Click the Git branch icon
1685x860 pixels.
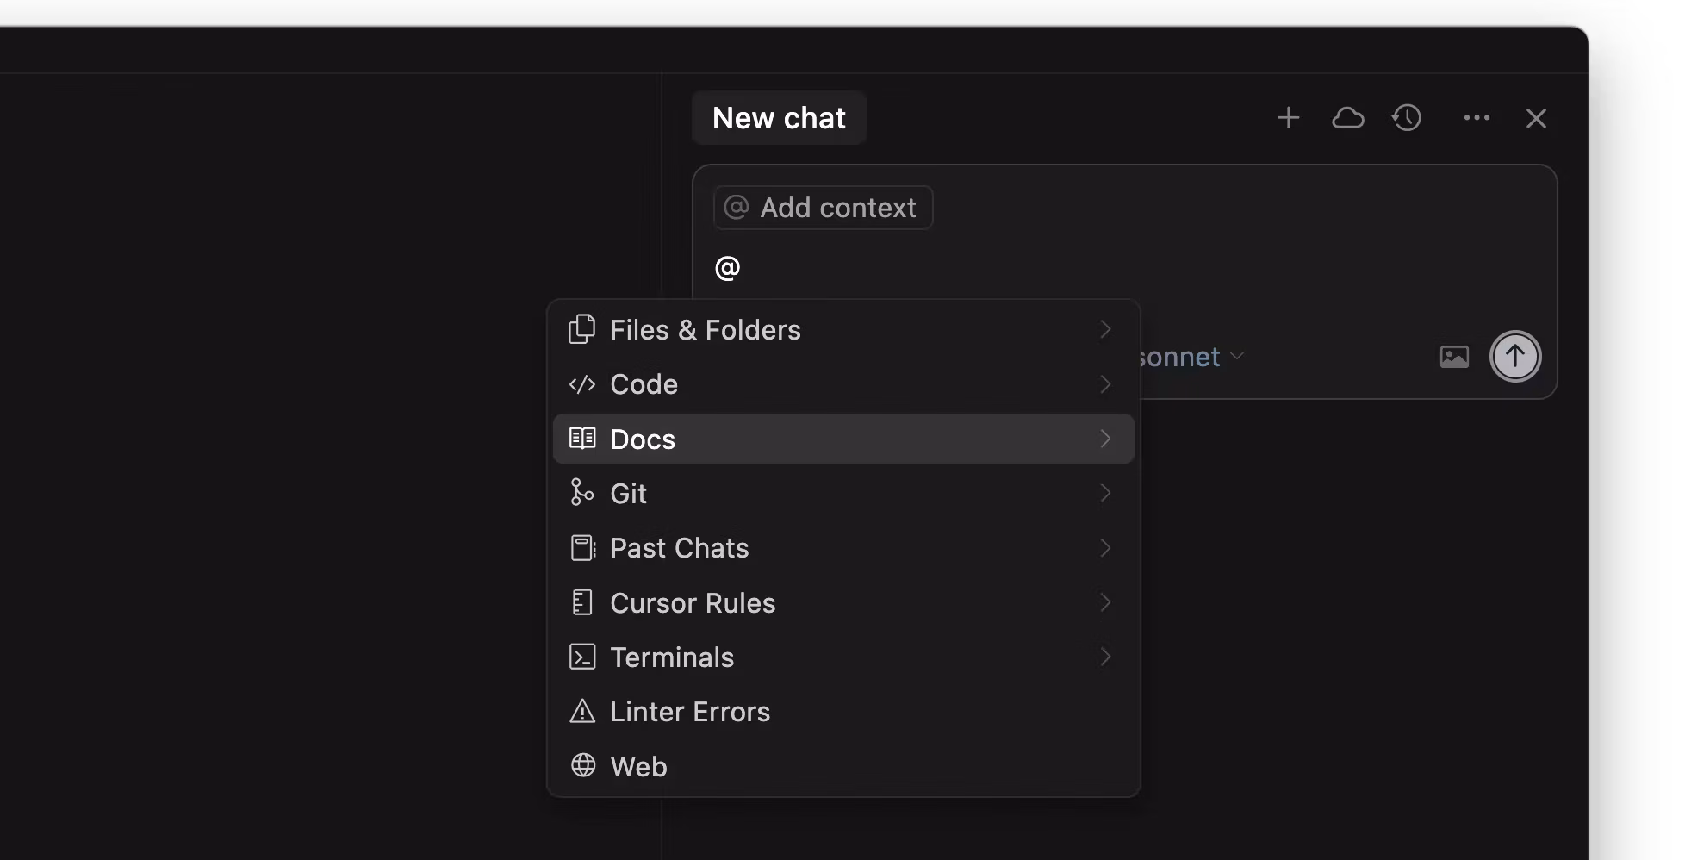[x=582, y=493]
